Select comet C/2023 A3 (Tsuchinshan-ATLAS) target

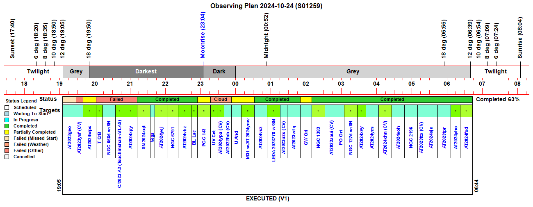tap(119, 154)
